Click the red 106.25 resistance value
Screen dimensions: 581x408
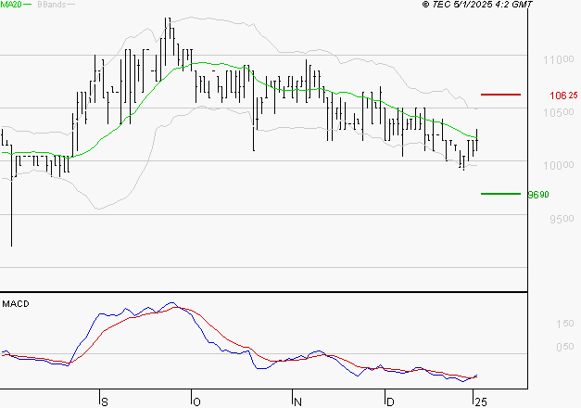(x=563, y=96)
